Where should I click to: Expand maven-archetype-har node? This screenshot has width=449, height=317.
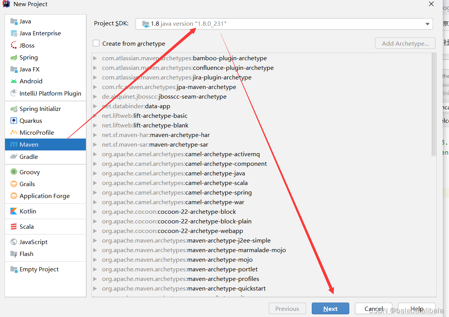pyautogui.click(x=95, y=135)
